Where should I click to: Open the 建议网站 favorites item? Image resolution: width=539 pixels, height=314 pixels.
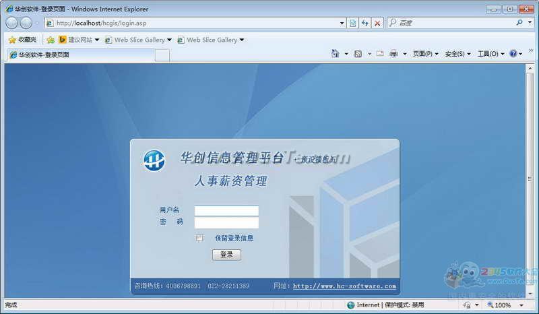point(79,40)
